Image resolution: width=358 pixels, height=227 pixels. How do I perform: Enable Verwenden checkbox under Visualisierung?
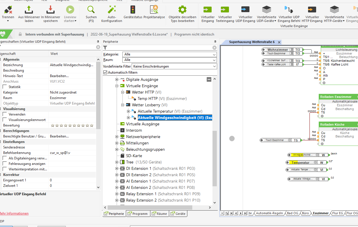(5, 114)
